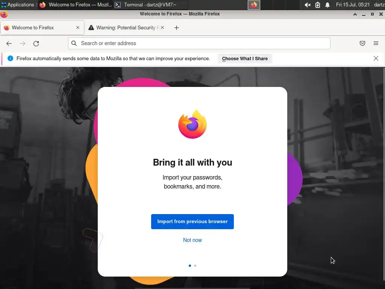The height and width of the screenshot is (289, 385).
Task: Click the search magnifier in address bar
Action: pyautogui.click(x=74, y=43)
